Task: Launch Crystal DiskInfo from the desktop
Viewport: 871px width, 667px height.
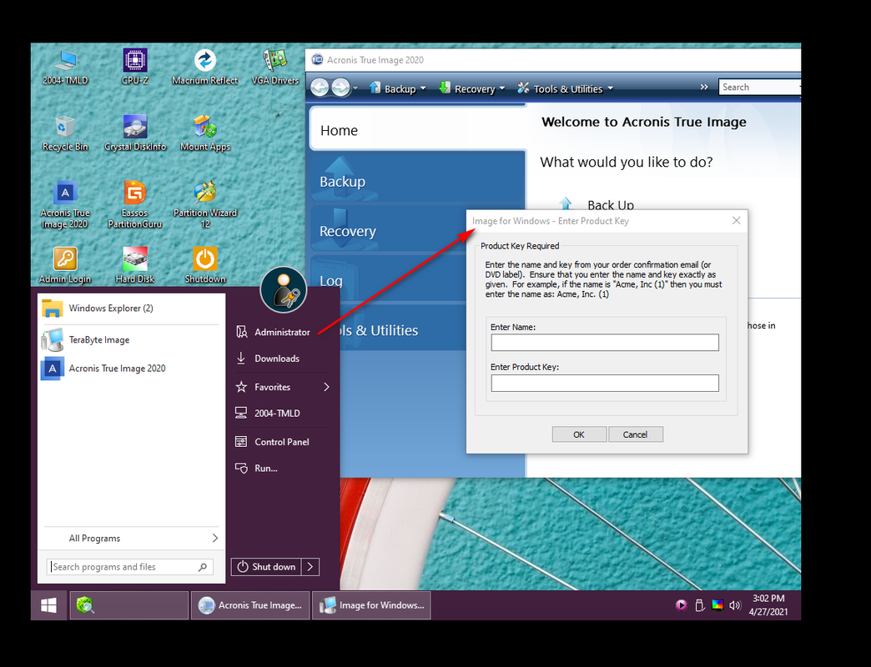Action: [x=135, y=133]
